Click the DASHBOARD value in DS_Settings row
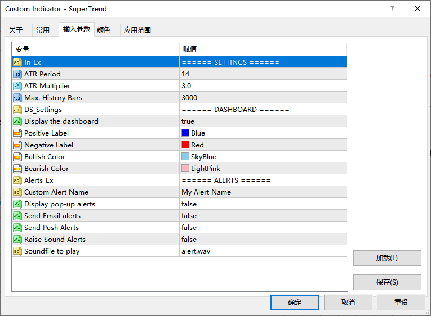 click(263, 110)
